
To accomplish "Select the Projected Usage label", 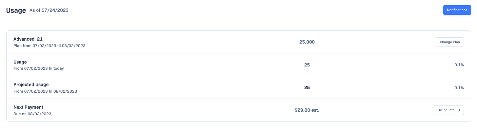I will (x=31, y=84).
